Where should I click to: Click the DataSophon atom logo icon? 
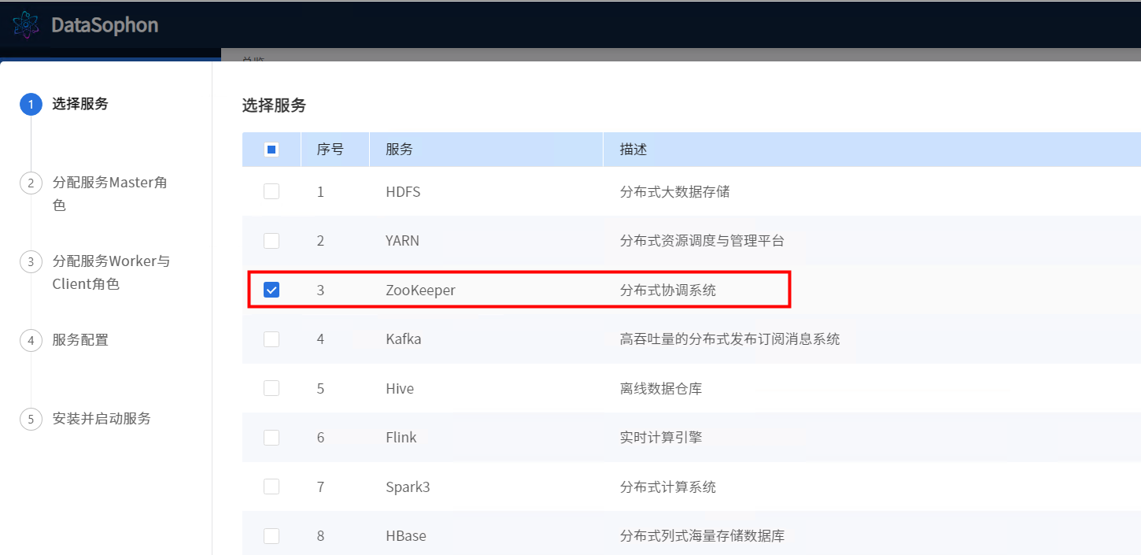(x=26, y=25)
